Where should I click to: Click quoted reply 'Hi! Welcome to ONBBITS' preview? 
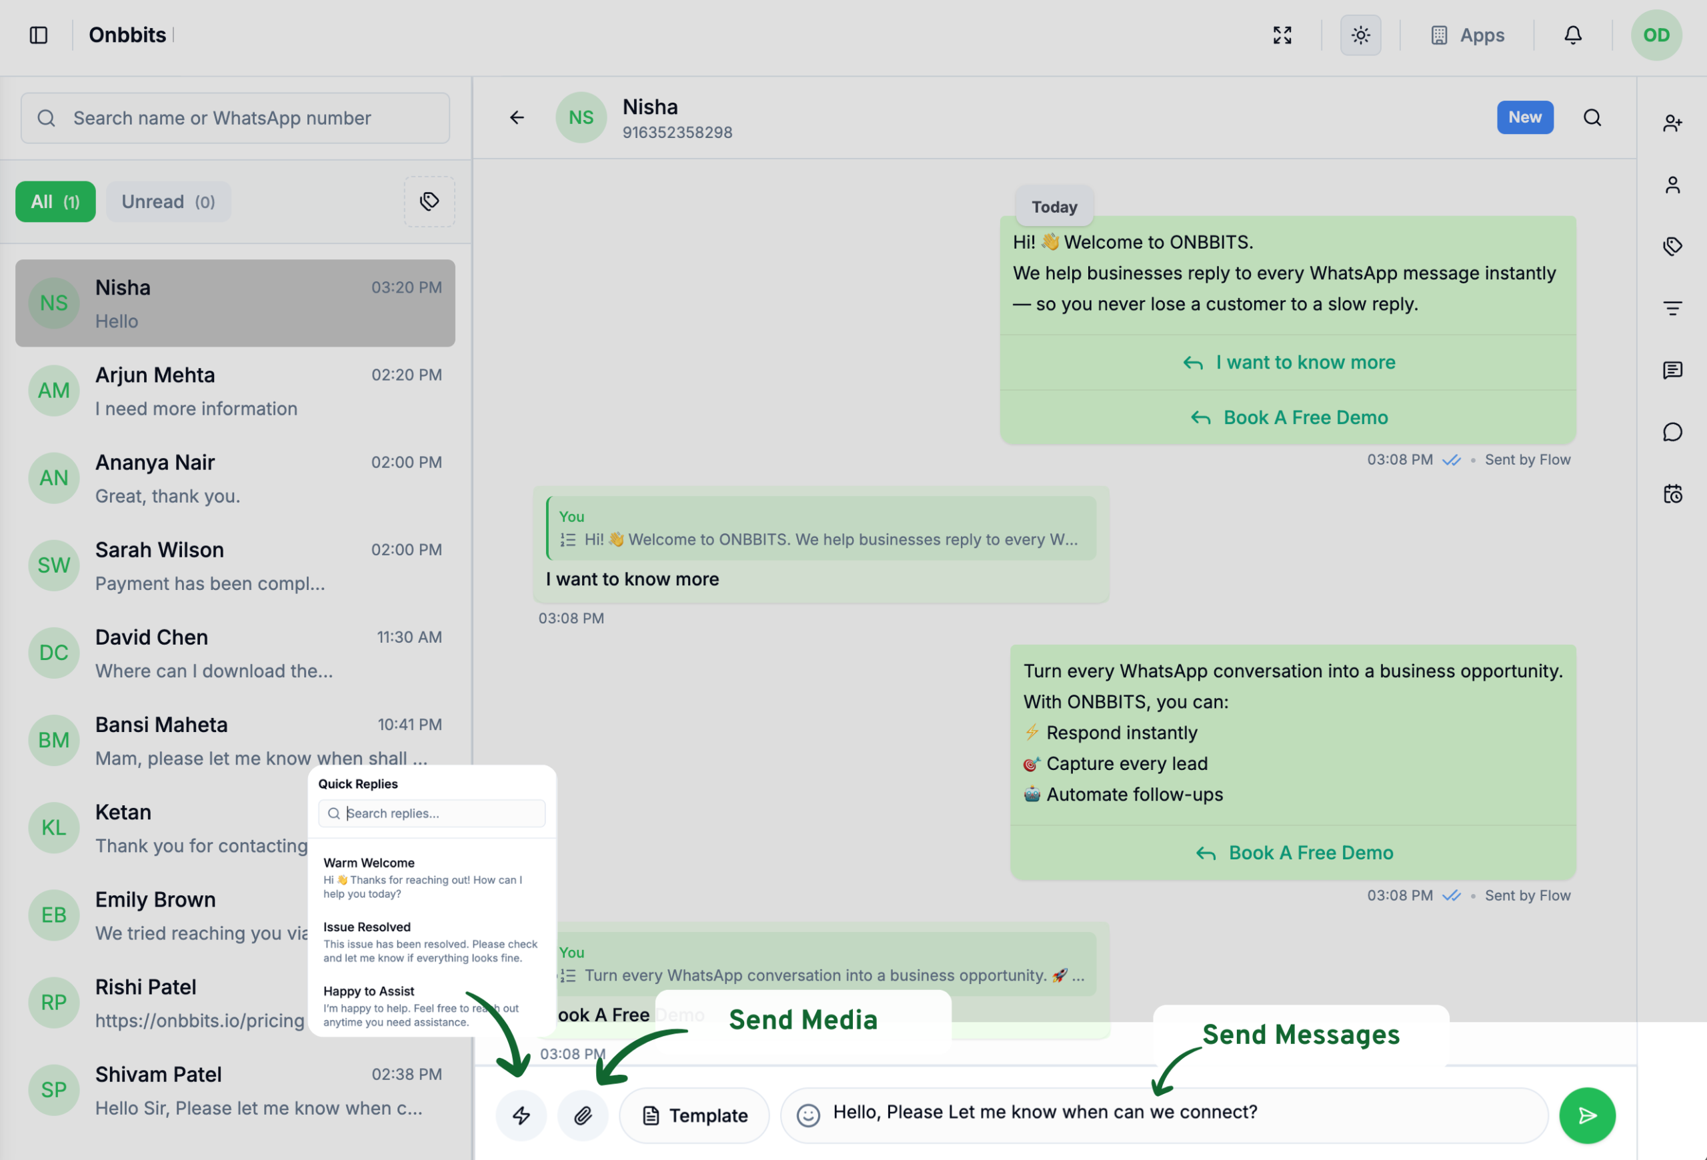tap(821, 529)
